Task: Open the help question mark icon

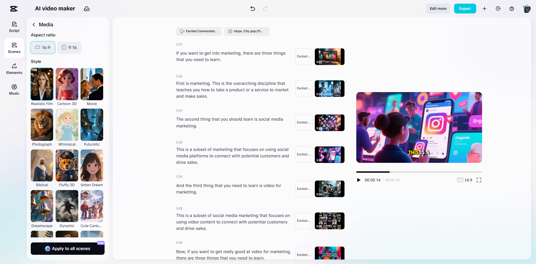Action: [x=512, y=9]
